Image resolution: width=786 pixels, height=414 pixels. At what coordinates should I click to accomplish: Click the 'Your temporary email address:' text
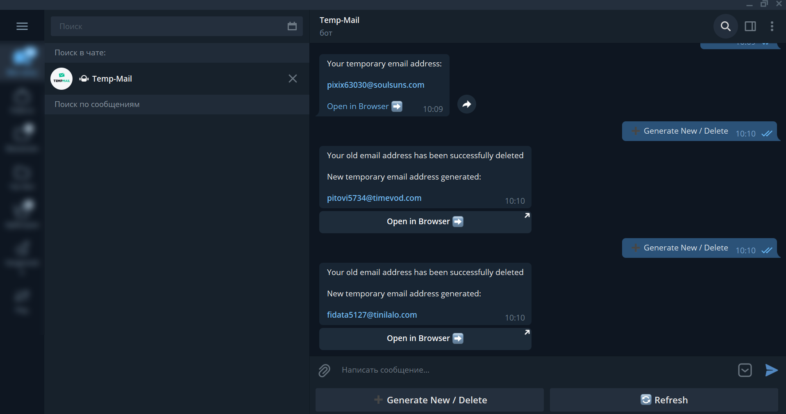point(384,64)
